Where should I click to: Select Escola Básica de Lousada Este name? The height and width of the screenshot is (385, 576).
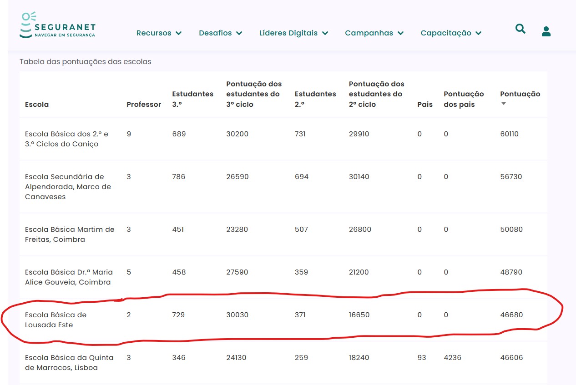(56, 320)
